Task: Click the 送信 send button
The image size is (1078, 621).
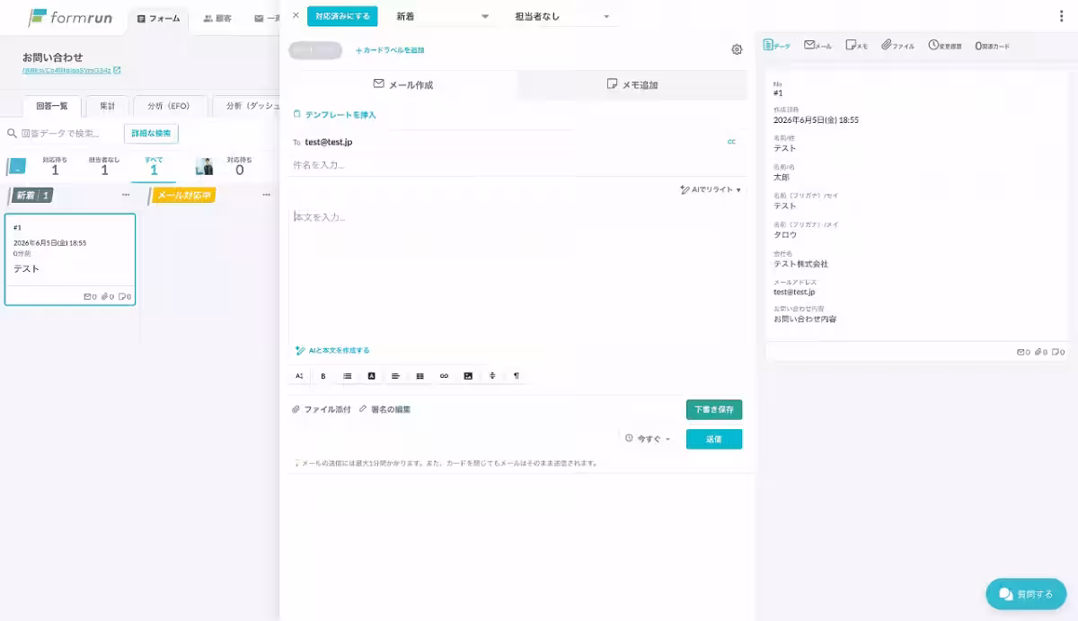Action: click(714, 439)
